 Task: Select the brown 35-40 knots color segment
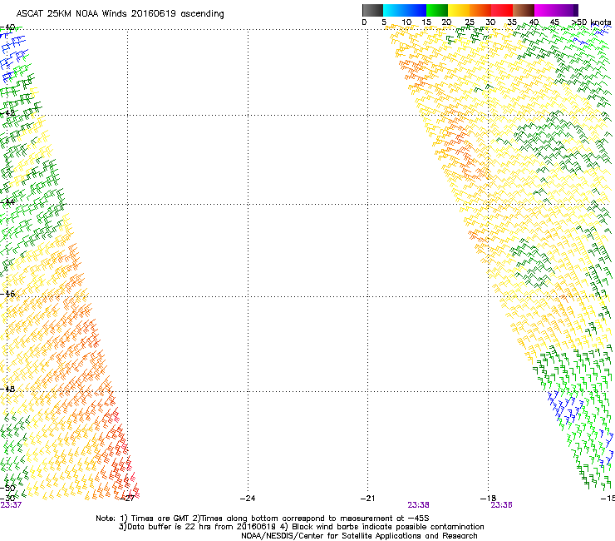coord(524,10)
